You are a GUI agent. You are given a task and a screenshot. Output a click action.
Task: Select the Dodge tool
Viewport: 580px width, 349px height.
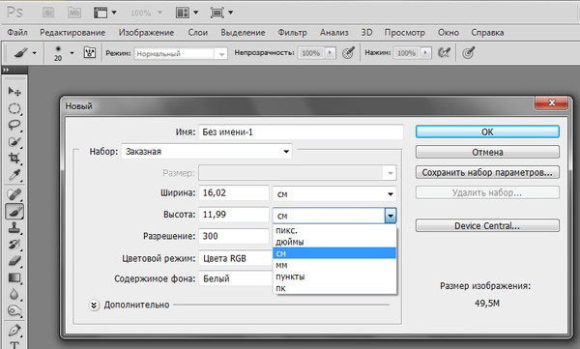click(x=14, y=311)
